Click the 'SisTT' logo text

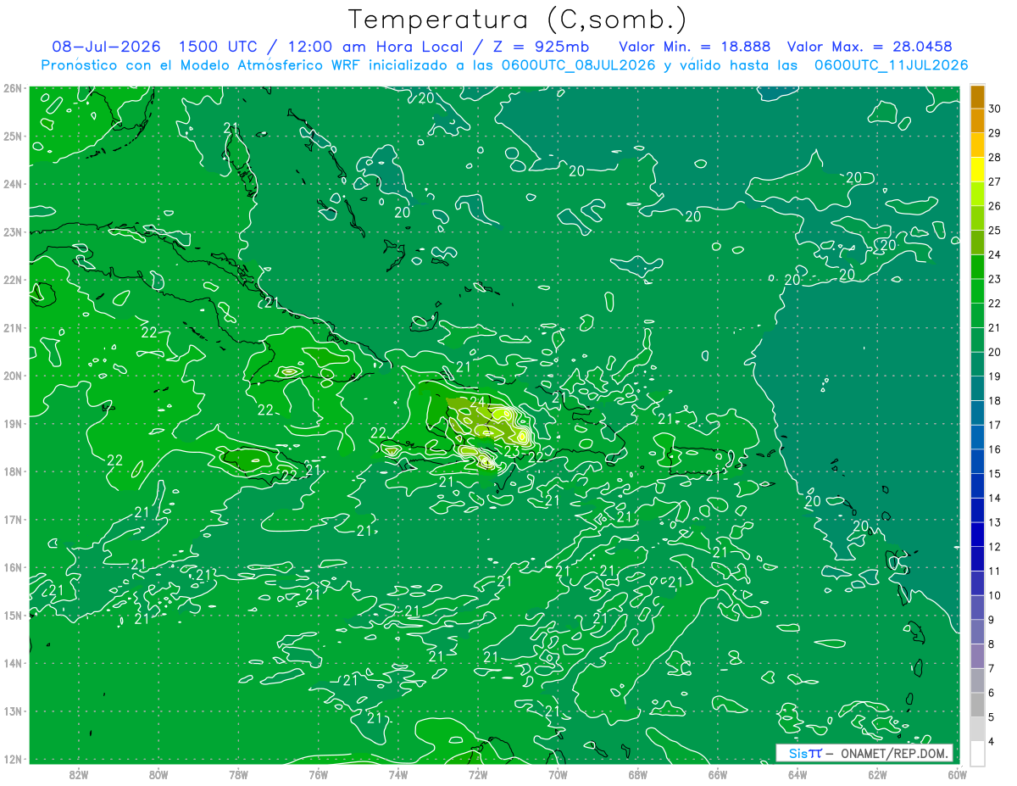[x=804, y=753]
